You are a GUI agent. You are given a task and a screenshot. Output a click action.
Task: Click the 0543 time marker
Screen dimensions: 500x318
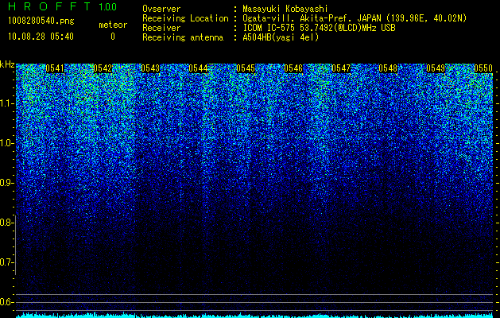[x=150, y=68]
